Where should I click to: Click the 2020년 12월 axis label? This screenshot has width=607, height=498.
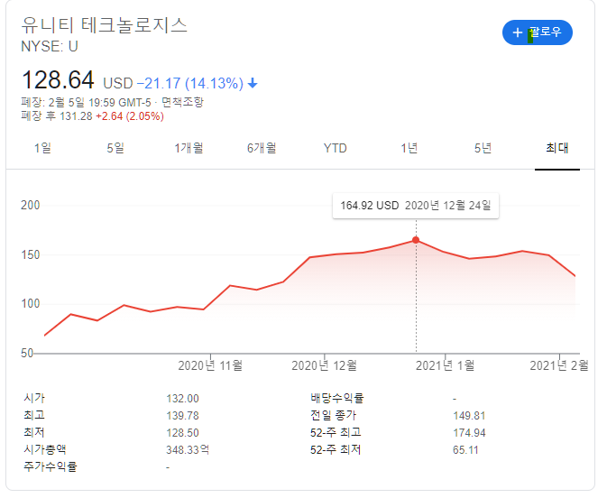tap(324, 365)
